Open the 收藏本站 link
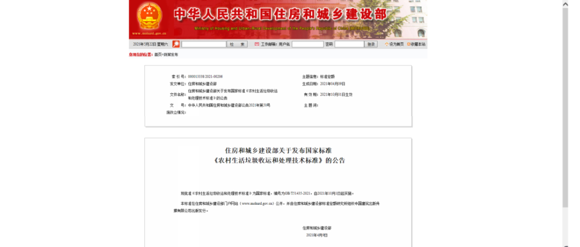This screenshot has width=580, height=247. (x=418, y=44)
